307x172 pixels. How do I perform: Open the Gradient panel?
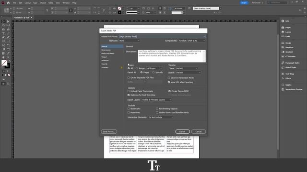coord(287,52)
